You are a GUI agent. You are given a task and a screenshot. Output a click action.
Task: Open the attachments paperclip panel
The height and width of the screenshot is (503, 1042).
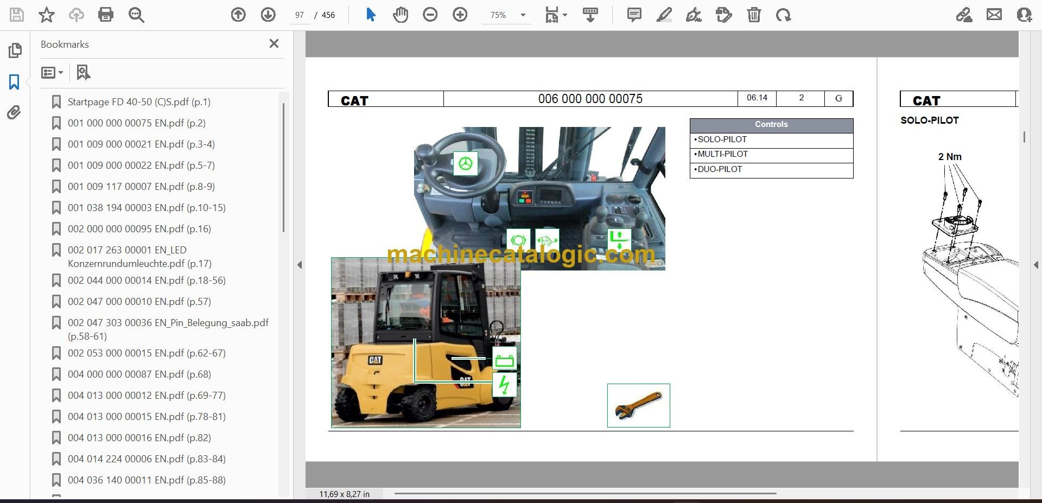pyautogui.click(x=15, y=112)
